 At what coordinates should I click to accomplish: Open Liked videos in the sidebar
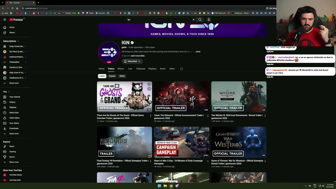[15, 118]
